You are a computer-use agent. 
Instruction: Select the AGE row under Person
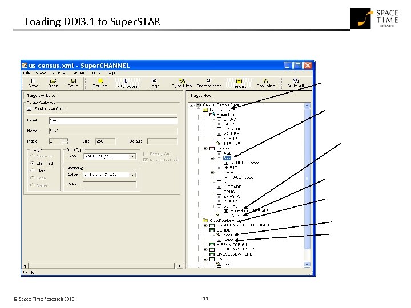click(227, 153)
